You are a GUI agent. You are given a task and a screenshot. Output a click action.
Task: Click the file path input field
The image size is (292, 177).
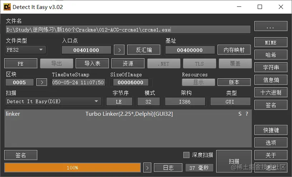pos(128,30)
